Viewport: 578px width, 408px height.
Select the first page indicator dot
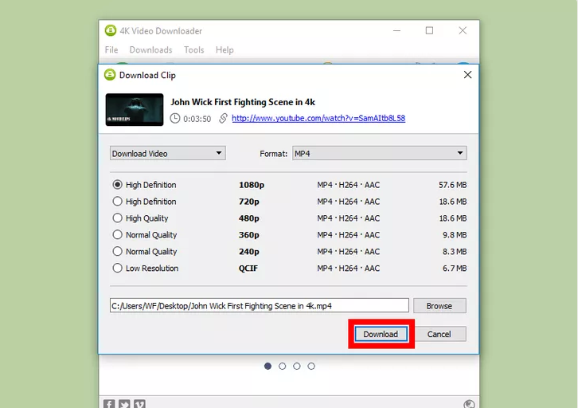pyautogui.click(x=268, y=366)
